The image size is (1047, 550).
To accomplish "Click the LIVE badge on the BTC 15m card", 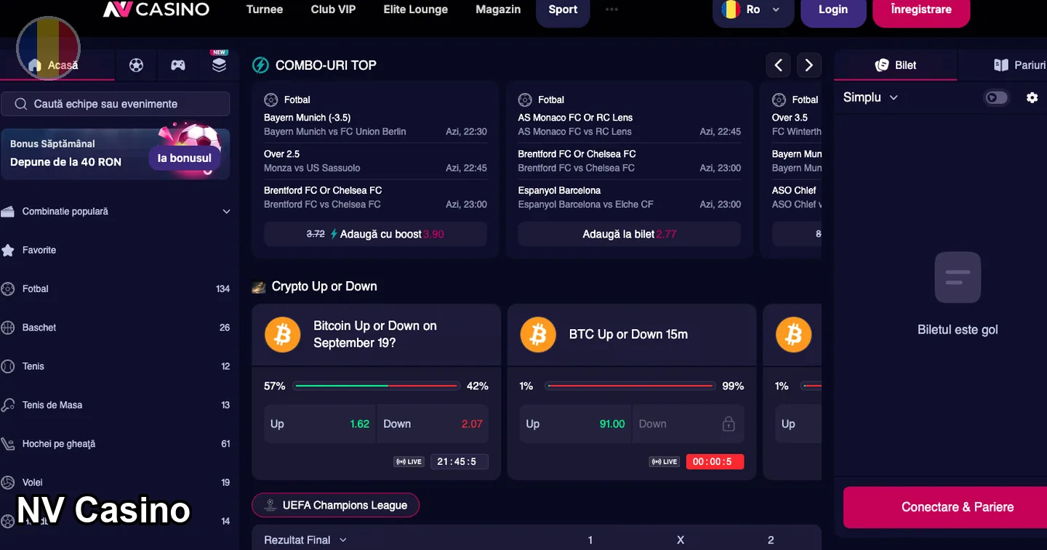I will click(x=665, y=461).
